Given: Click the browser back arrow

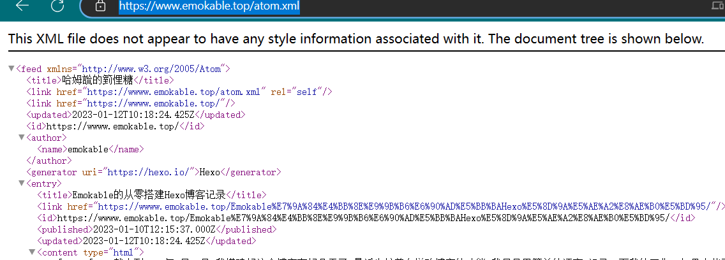Looking at the screenshot, I should [22, 6].
